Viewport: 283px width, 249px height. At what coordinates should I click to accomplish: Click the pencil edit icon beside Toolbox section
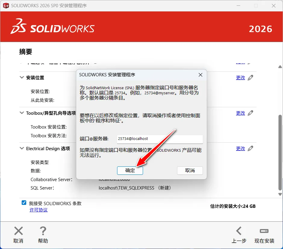click(250, 113)
